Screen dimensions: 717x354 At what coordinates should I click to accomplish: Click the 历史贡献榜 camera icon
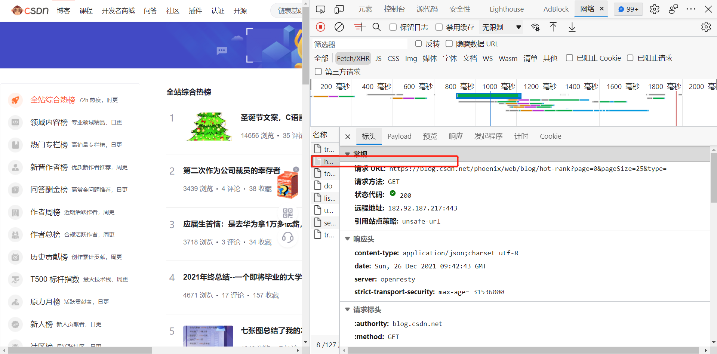tap(15, 257)
